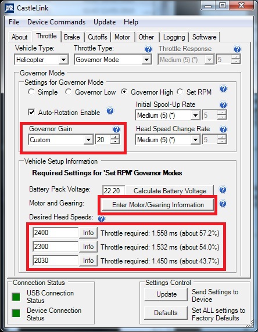
Task: Click text 'Throttle required: 1.450 ms (about 43.7%)'
Action: pos(160,261)
